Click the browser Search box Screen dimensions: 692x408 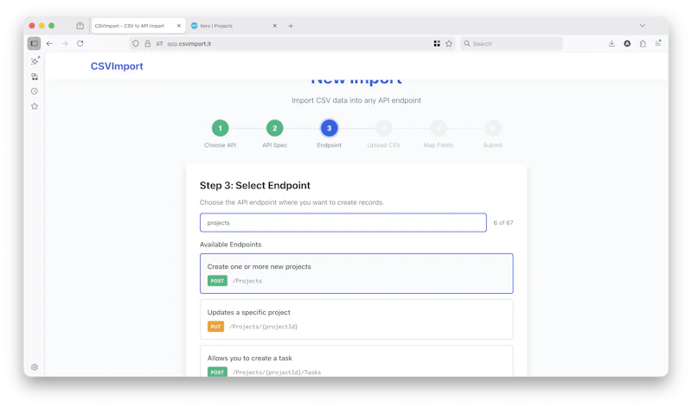click(x=511, y=44)
